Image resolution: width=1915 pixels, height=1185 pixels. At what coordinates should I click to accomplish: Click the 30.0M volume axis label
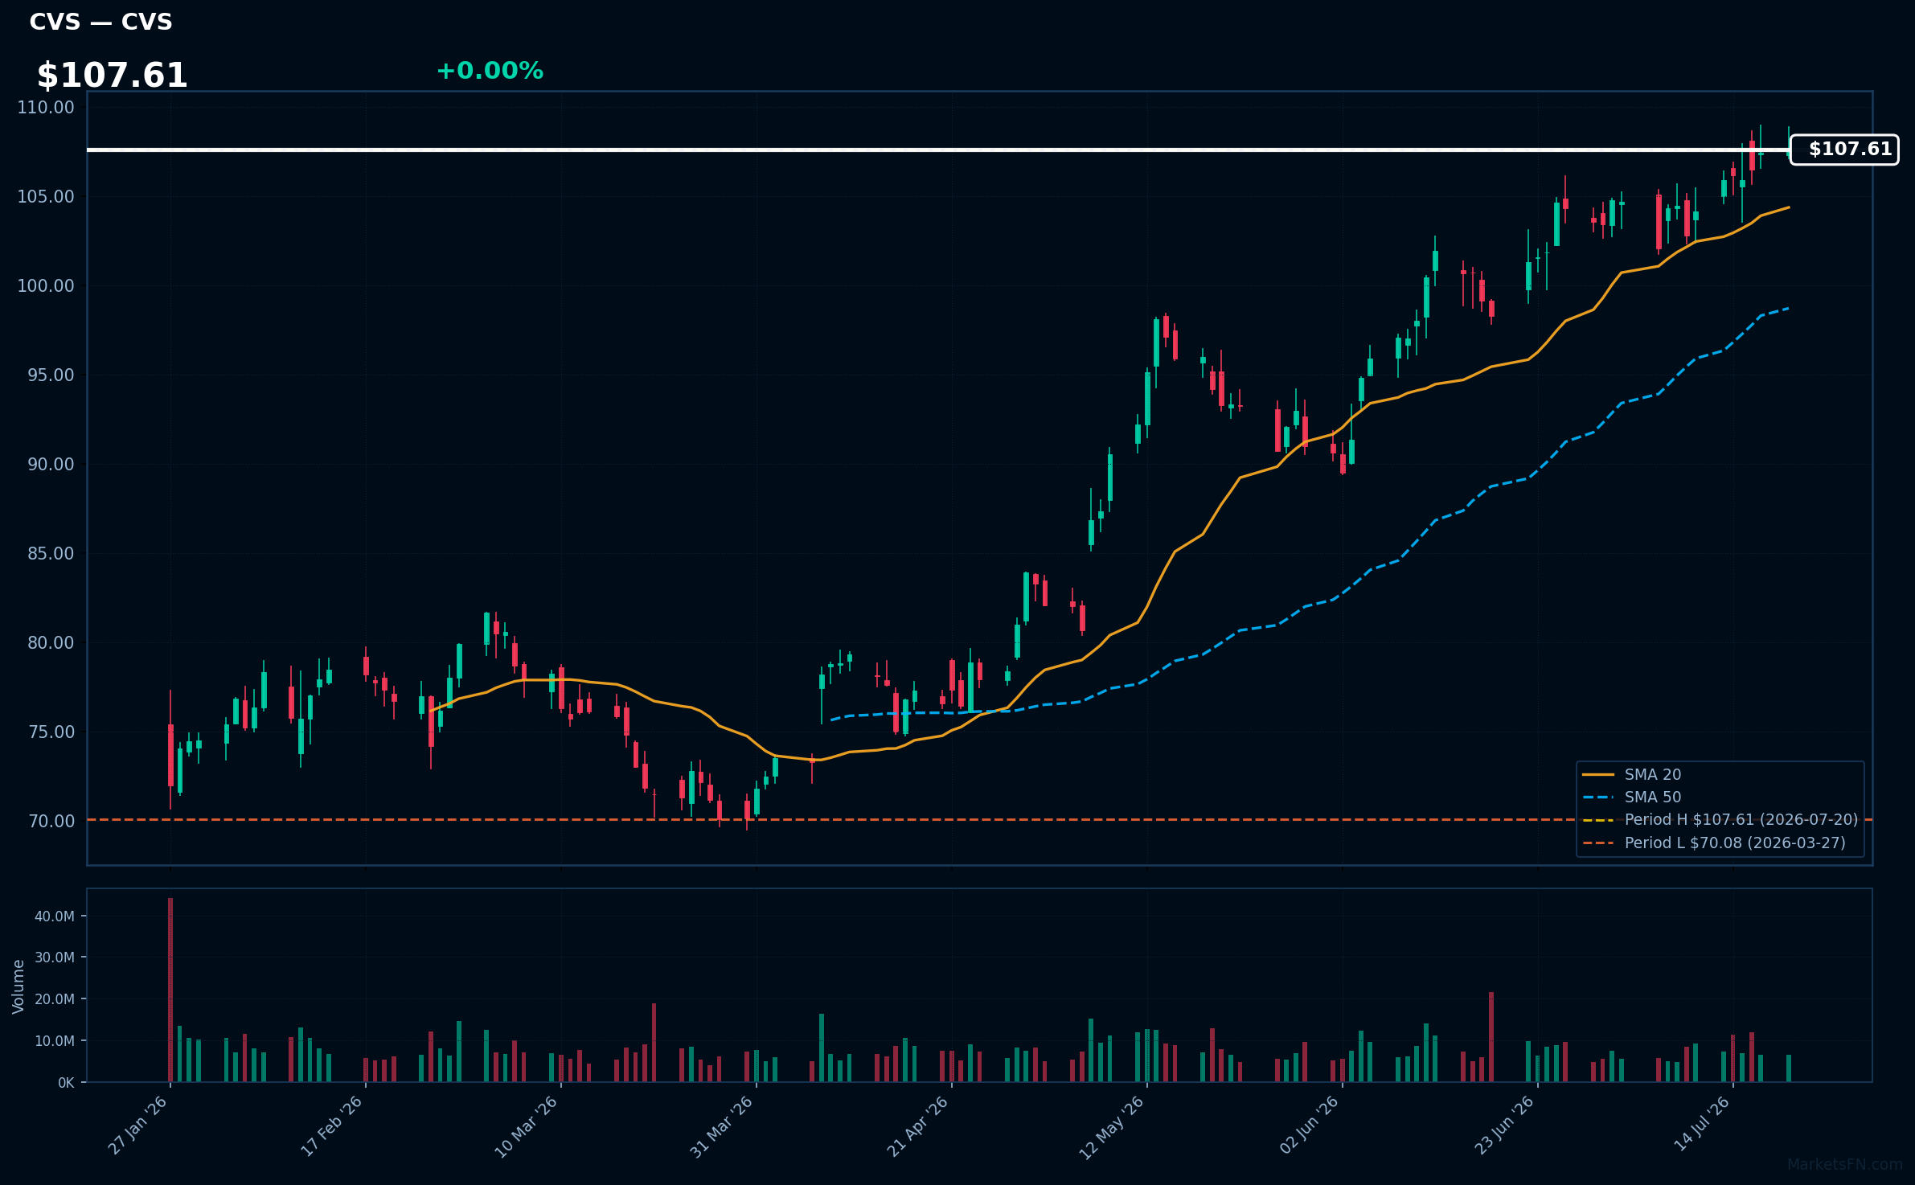coord(55,957)
